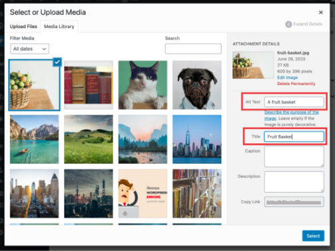Viewport: 335px width, 251px height.
Task: Click the Copy Link URL field
Action: point(294,202)
